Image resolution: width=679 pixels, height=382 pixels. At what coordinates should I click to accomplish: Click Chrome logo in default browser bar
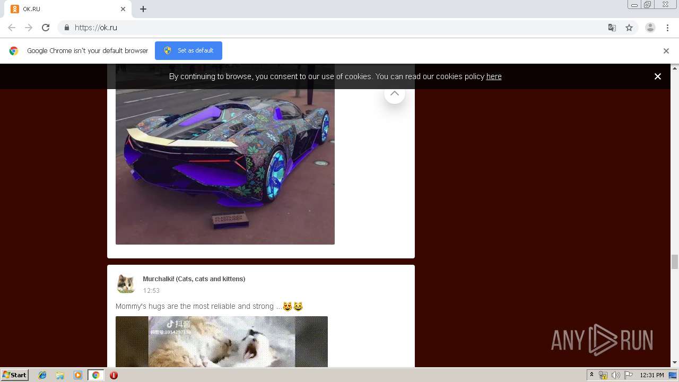[14, 51]
